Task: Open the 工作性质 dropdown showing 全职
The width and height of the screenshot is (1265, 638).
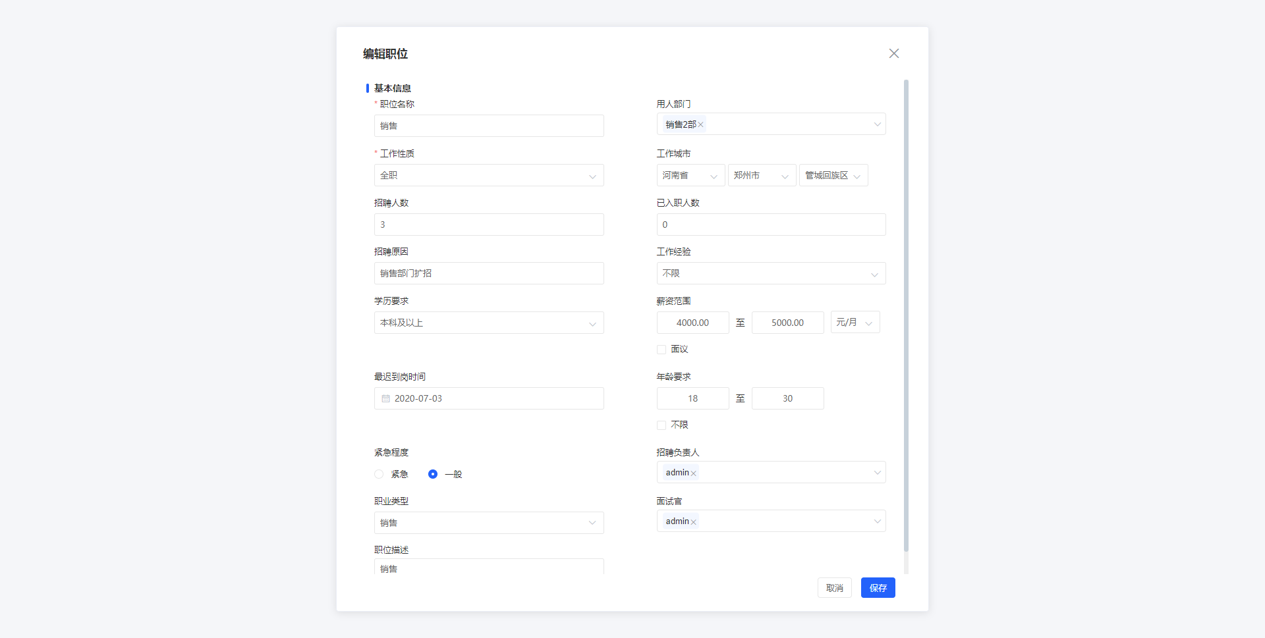Action: pos(489,175)
